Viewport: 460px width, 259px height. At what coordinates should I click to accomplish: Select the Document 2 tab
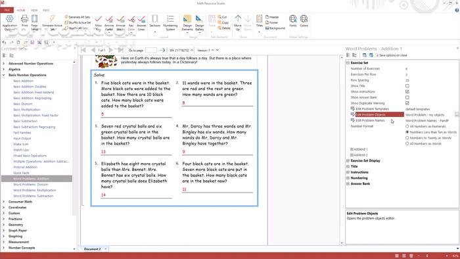pos(92,249)
